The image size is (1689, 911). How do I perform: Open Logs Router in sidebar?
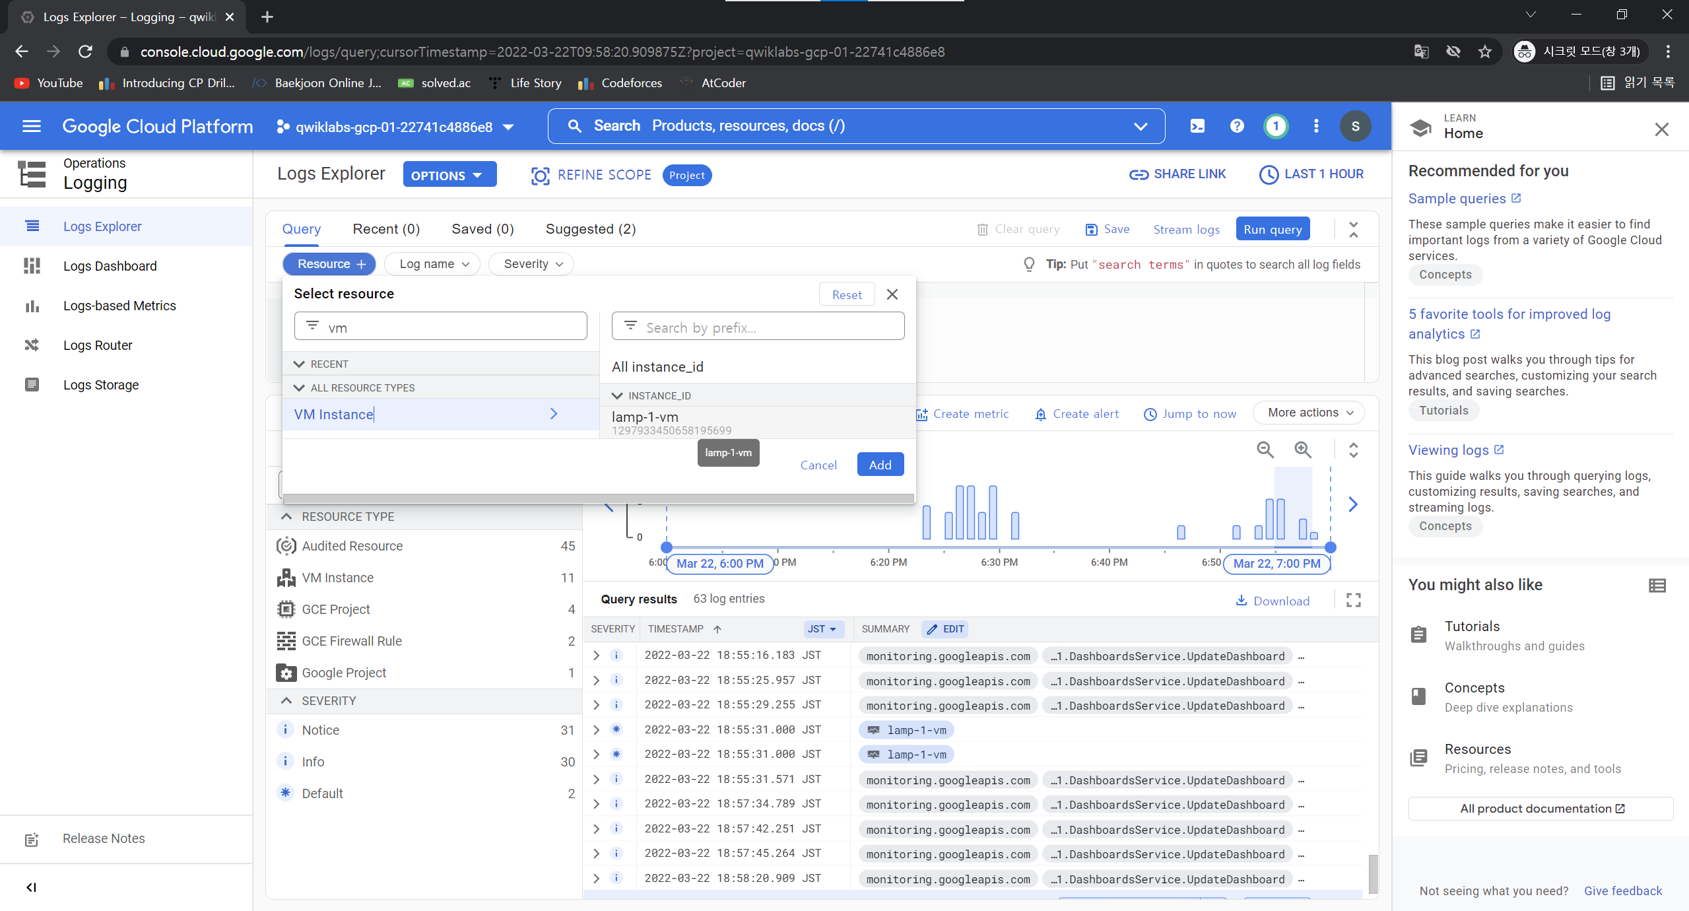point(98,345)
